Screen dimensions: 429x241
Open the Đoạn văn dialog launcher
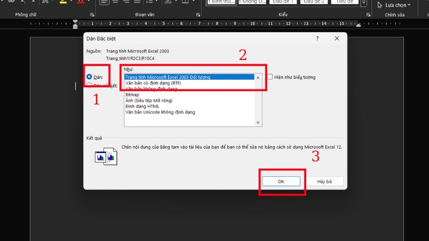[198, 15]
